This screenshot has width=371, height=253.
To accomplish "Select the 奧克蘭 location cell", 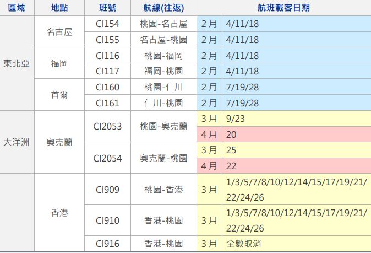I will pos(59,142).
